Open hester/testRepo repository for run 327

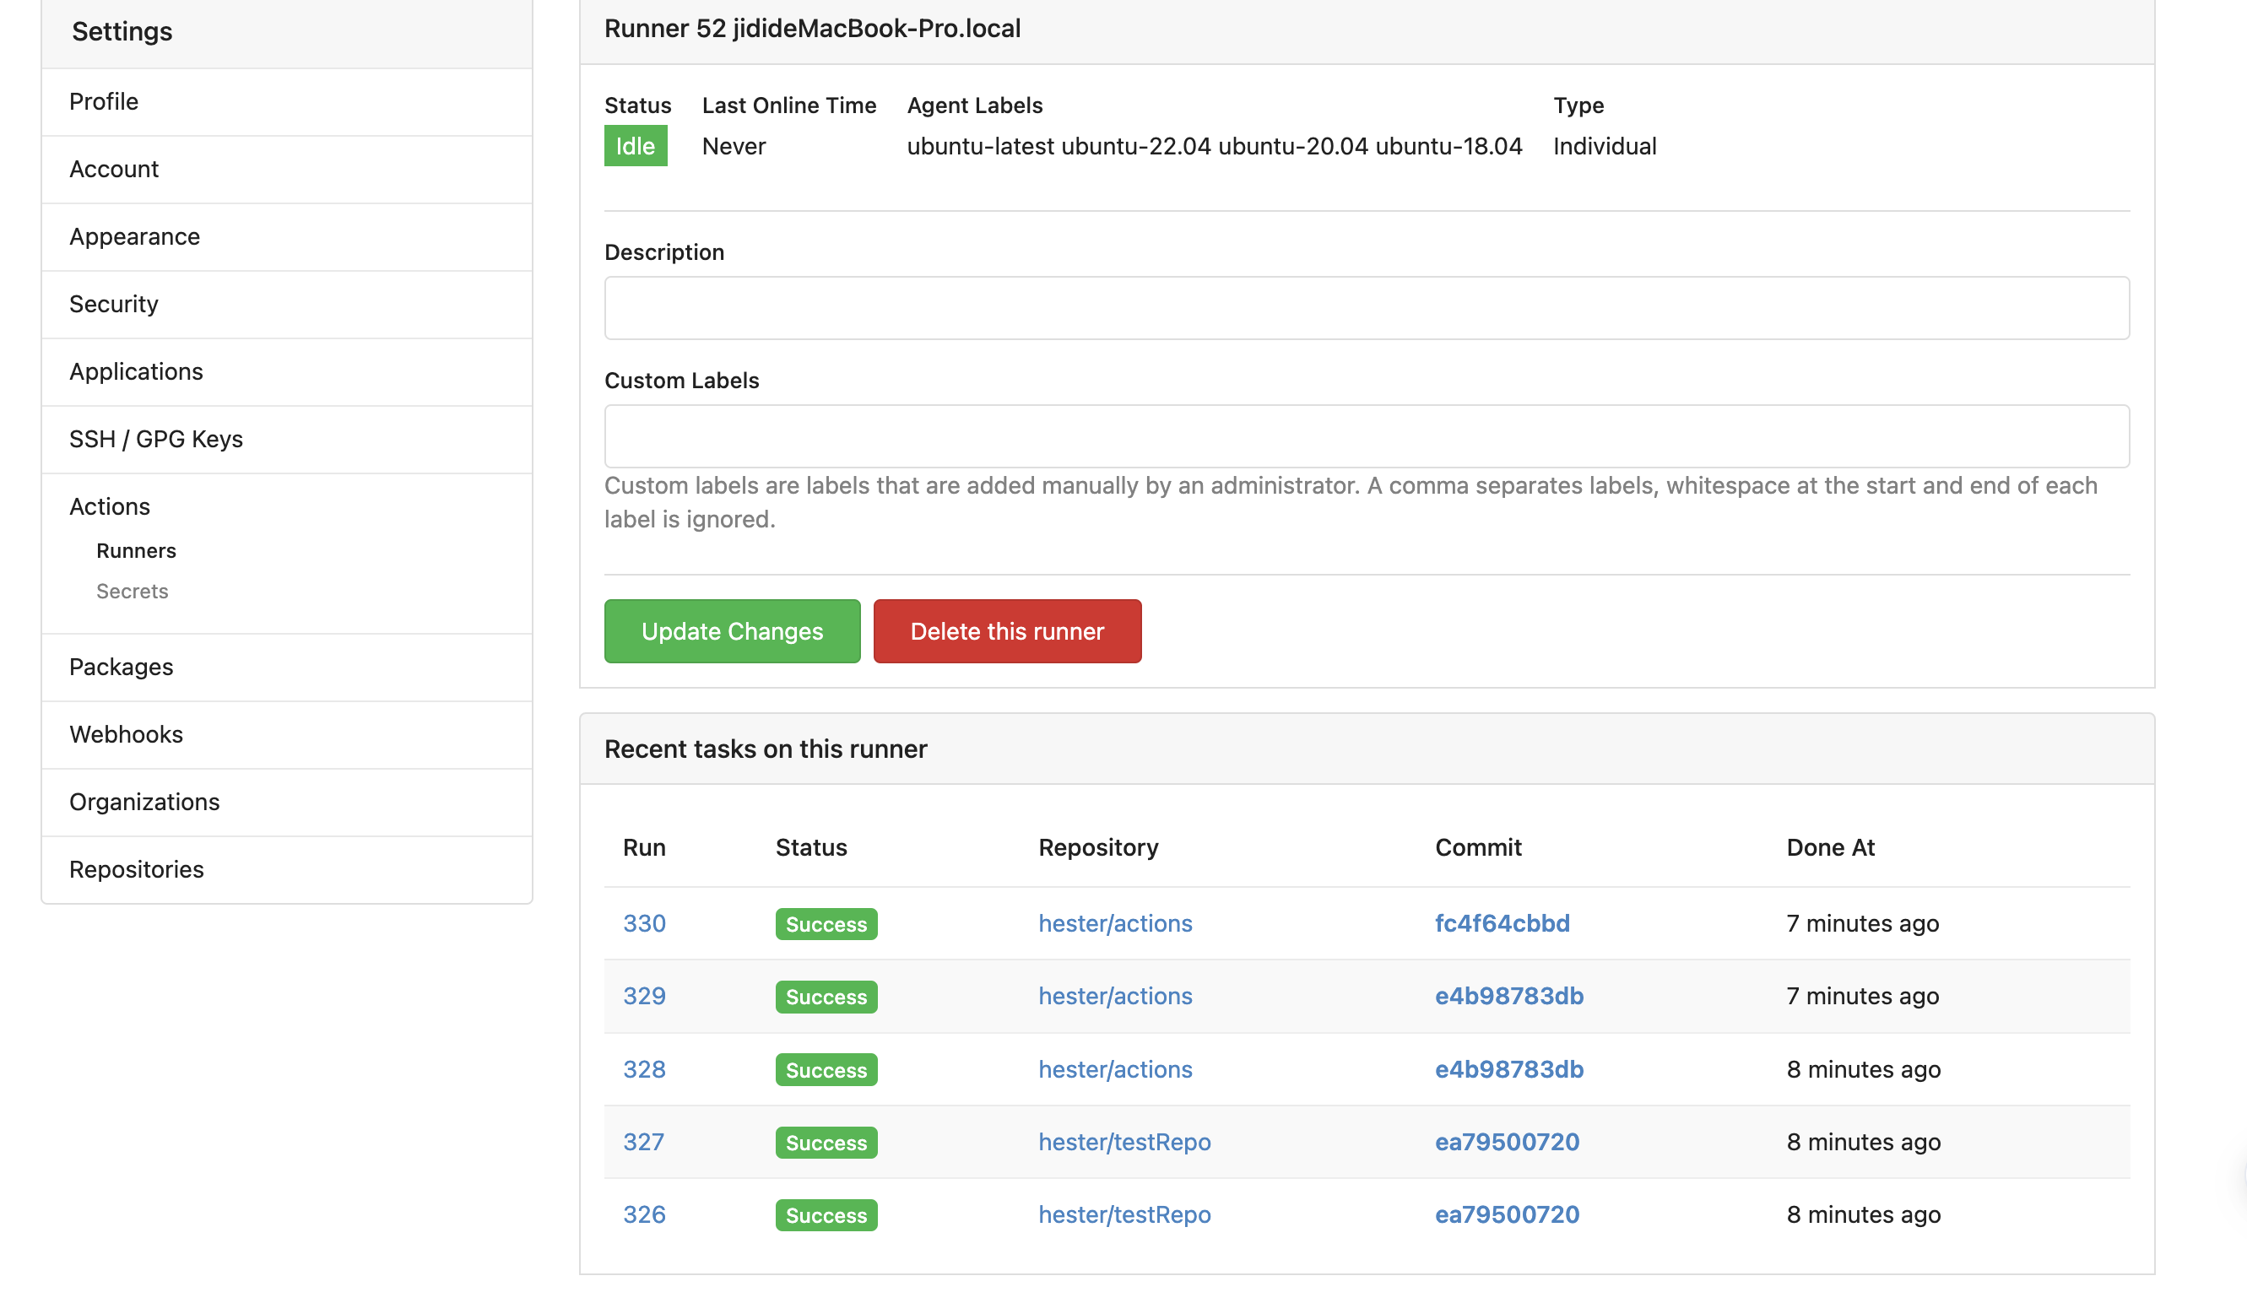1124,1143
